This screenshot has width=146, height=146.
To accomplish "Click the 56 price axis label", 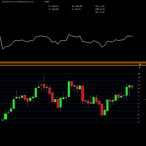I will 139,122.
